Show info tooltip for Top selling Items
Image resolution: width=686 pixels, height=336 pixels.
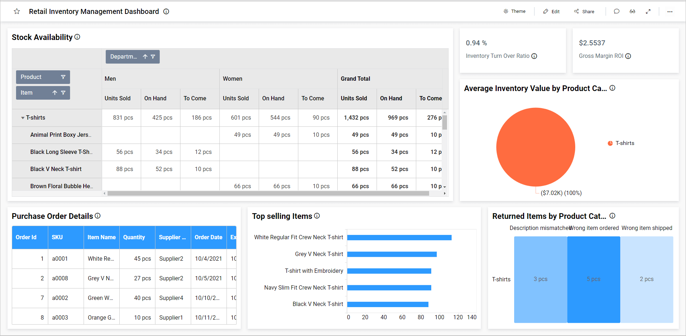(x=317, y=216)
